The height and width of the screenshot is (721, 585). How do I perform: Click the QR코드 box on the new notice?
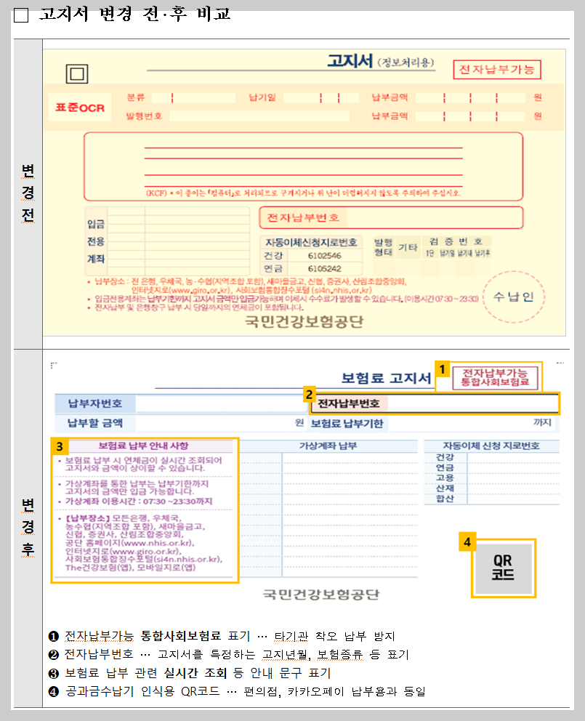point(504,568)
